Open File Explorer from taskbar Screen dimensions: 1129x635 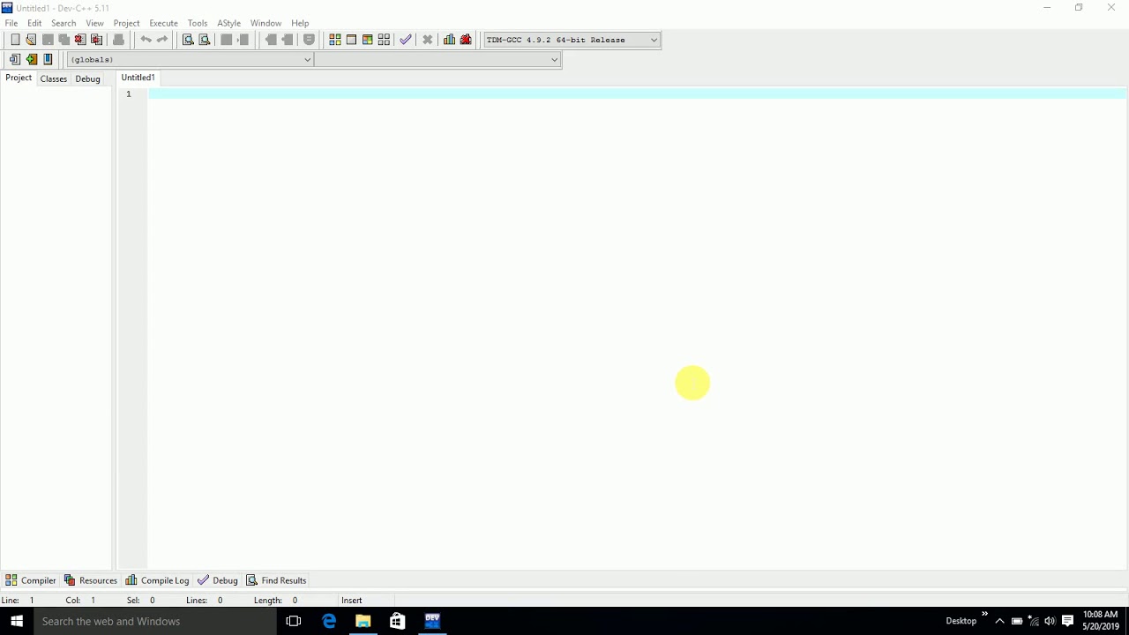pyautogui.click(x=363, y=621)
